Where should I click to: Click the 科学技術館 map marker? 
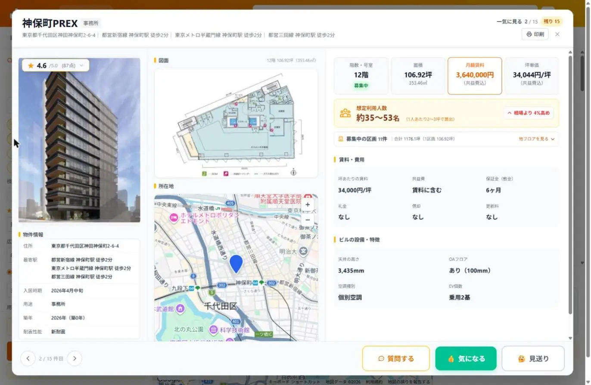click(x=213, y=330)
